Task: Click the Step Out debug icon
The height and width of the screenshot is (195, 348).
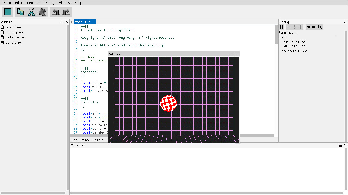Action: pyautogui.click(x=300, y=27)
